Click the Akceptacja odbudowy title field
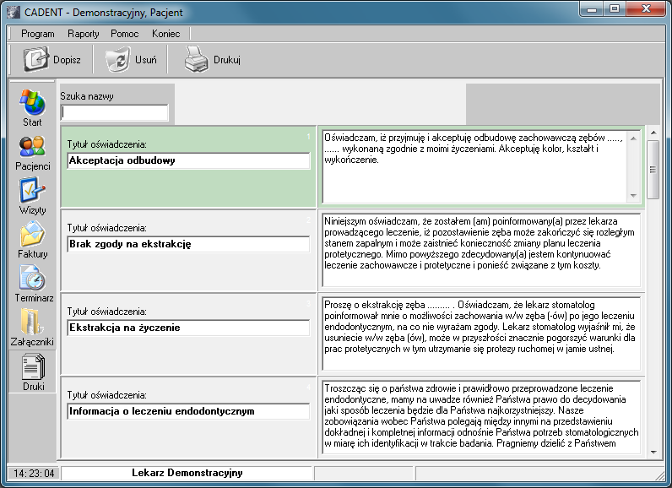672x488 pixels. click(x=188, y=160)
